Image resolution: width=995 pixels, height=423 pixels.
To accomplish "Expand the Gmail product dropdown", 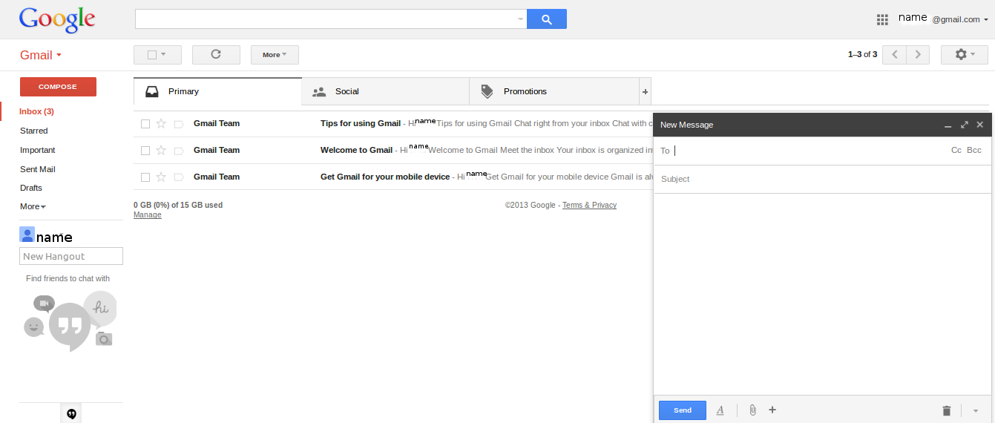I will click(x=41, y=55).
